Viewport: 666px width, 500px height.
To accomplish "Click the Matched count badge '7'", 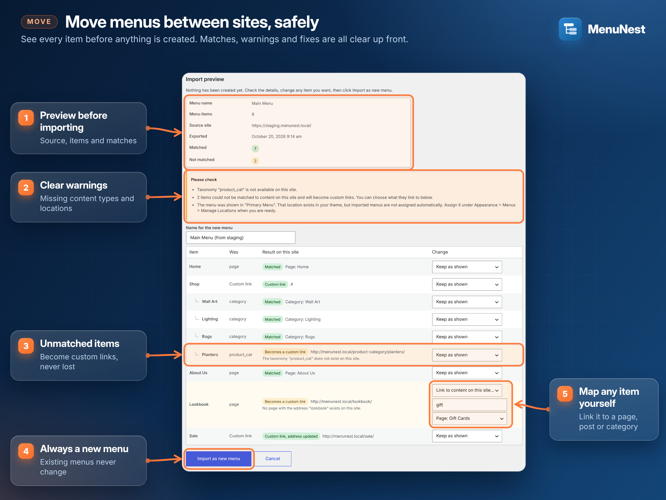I will coord(255,149).
